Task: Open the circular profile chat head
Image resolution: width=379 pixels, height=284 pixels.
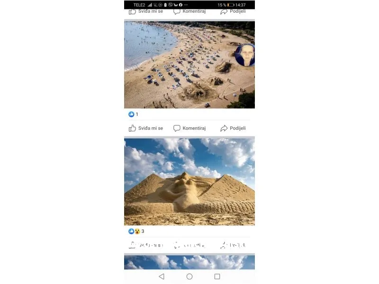Action: pyautogui.click(x=245, y=55)
